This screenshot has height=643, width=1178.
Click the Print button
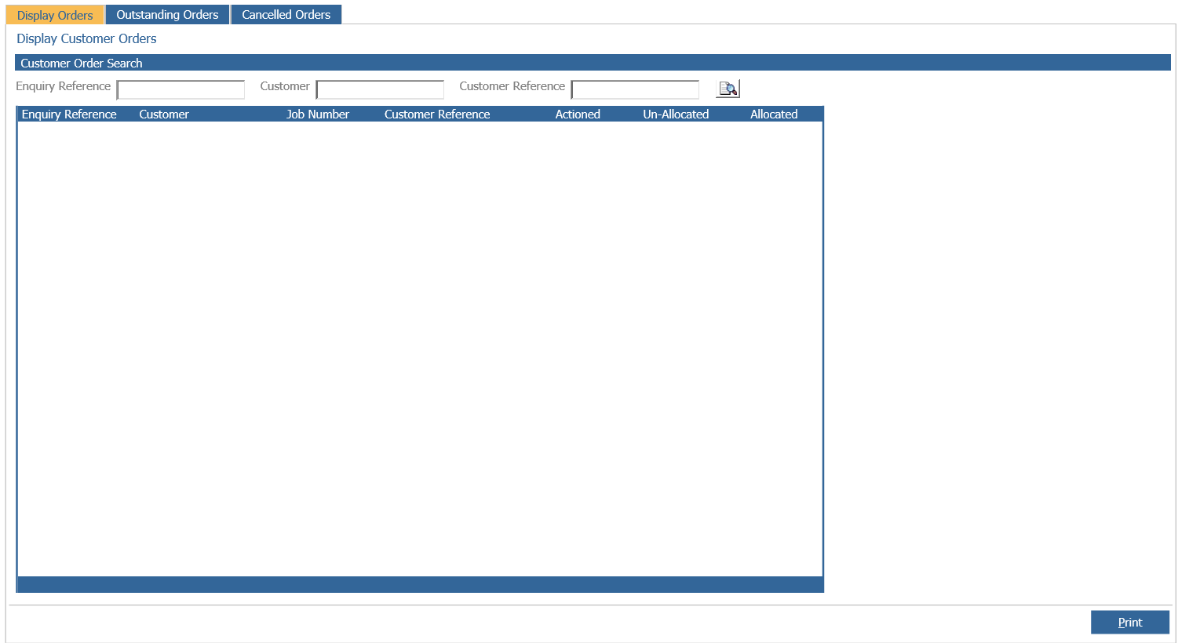1130,623
